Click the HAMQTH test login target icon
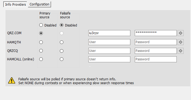Image resolution: width=191 pixels, height=100 pixels. point(181,42)
